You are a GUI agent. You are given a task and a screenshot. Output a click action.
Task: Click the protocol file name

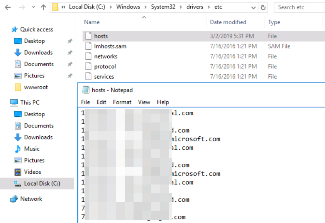click(x=105, y=67)
